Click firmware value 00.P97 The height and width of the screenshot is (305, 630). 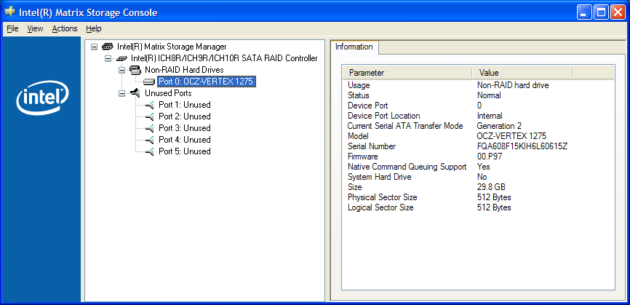click(489, 157)
